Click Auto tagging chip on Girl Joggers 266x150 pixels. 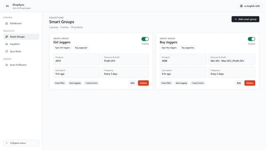[75, 83]
